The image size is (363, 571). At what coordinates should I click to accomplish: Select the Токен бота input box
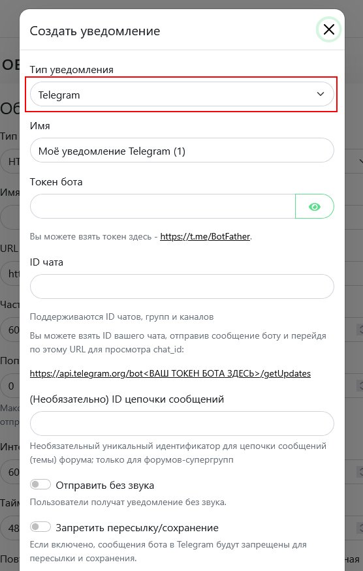pyautogui.click(x=163, y=206)
